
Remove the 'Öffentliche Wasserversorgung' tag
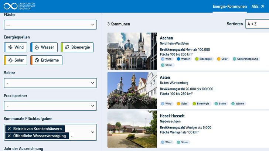9,135
